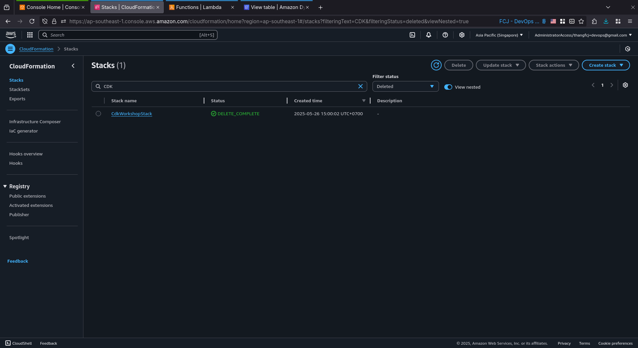Open a new browser tab
Viewport: 638px width, 348px height.
tap(320, 7)
